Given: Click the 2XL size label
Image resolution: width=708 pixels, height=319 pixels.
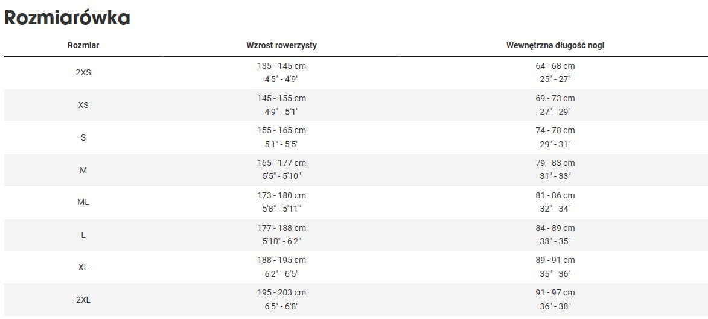Looking at the screenshot, I should (83, 300).
